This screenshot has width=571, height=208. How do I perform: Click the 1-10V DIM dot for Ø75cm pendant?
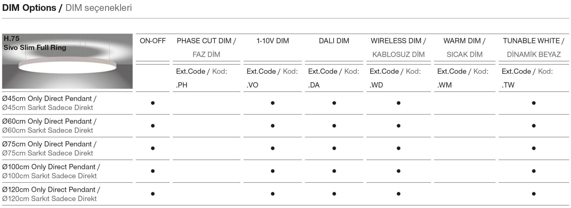(x=273, y=148)
